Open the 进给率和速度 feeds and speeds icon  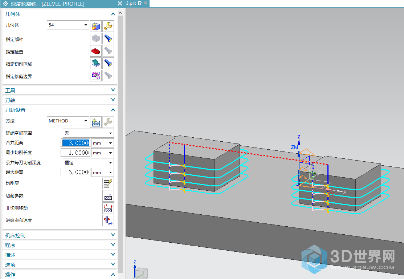[x=108, y=221]
